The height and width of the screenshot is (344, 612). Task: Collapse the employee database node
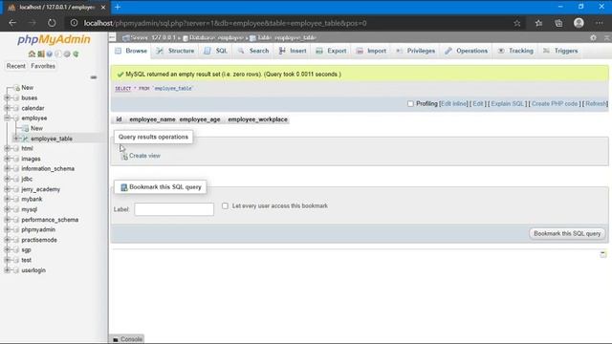pyautogui.click(x=7, y=118)
